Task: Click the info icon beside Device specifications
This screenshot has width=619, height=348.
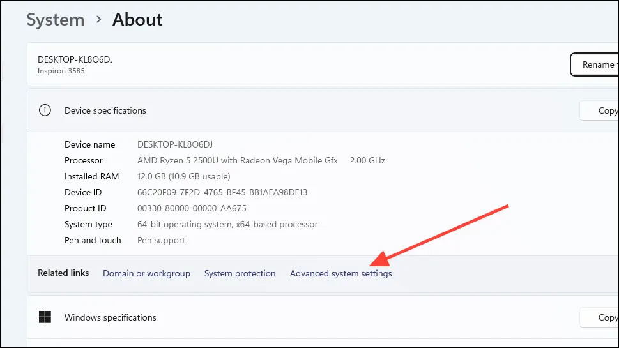Action: (45, 110)
